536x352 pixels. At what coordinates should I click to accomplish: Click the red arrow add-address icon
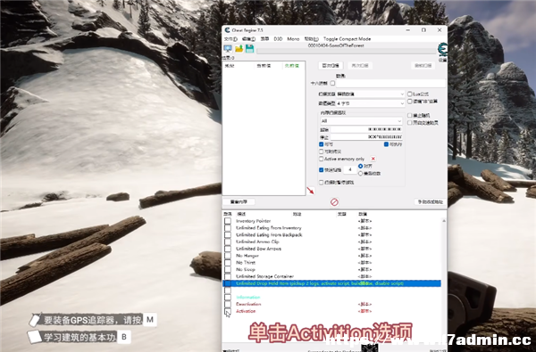[x=310, y=191]
